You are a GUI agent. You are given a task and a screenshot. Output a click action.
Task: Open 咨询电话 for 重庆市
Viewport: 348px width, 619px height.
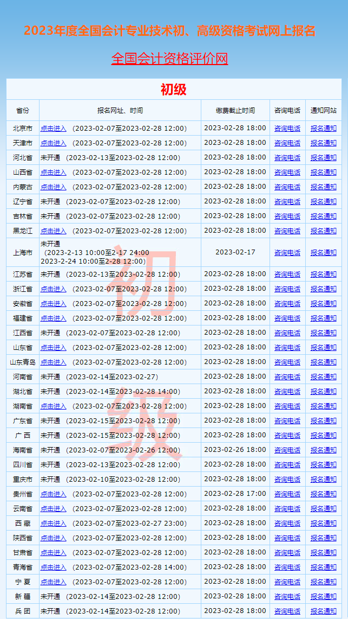(x=287, y=480)
